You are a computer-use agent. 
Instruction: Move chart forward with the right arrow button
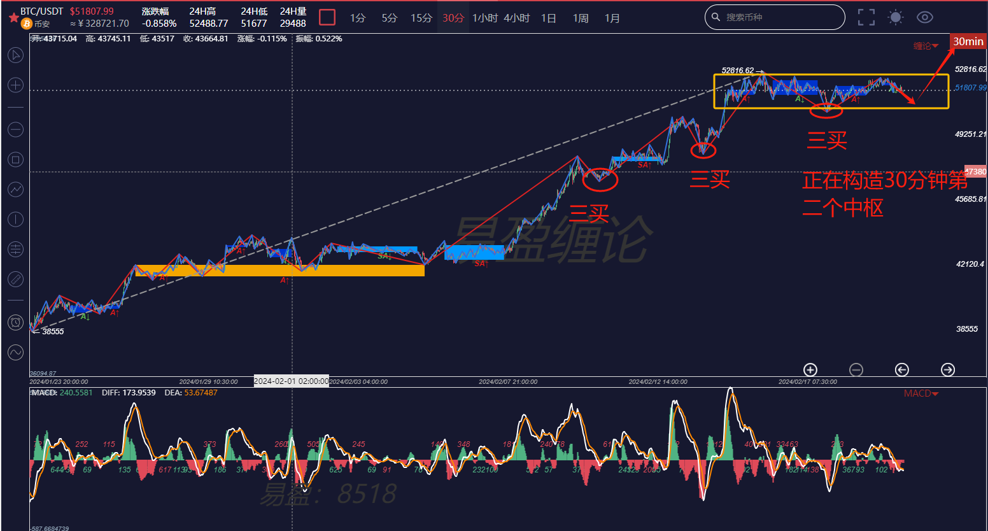(x=948, y=370)
